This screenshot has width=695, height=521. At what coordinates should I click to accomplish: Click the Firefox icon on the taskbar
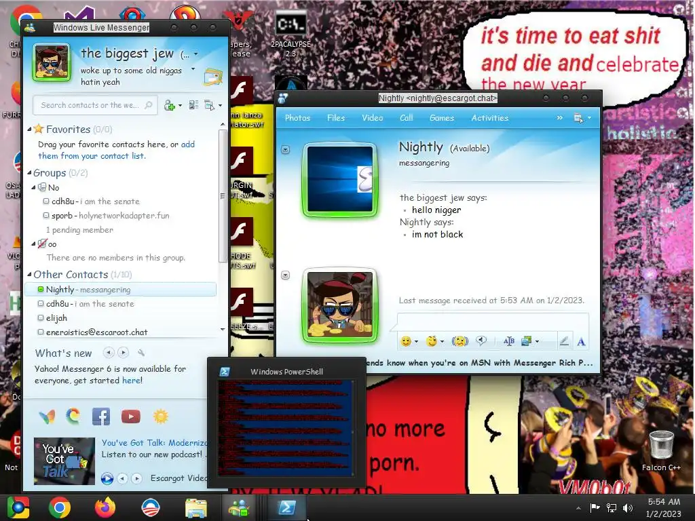105,507
